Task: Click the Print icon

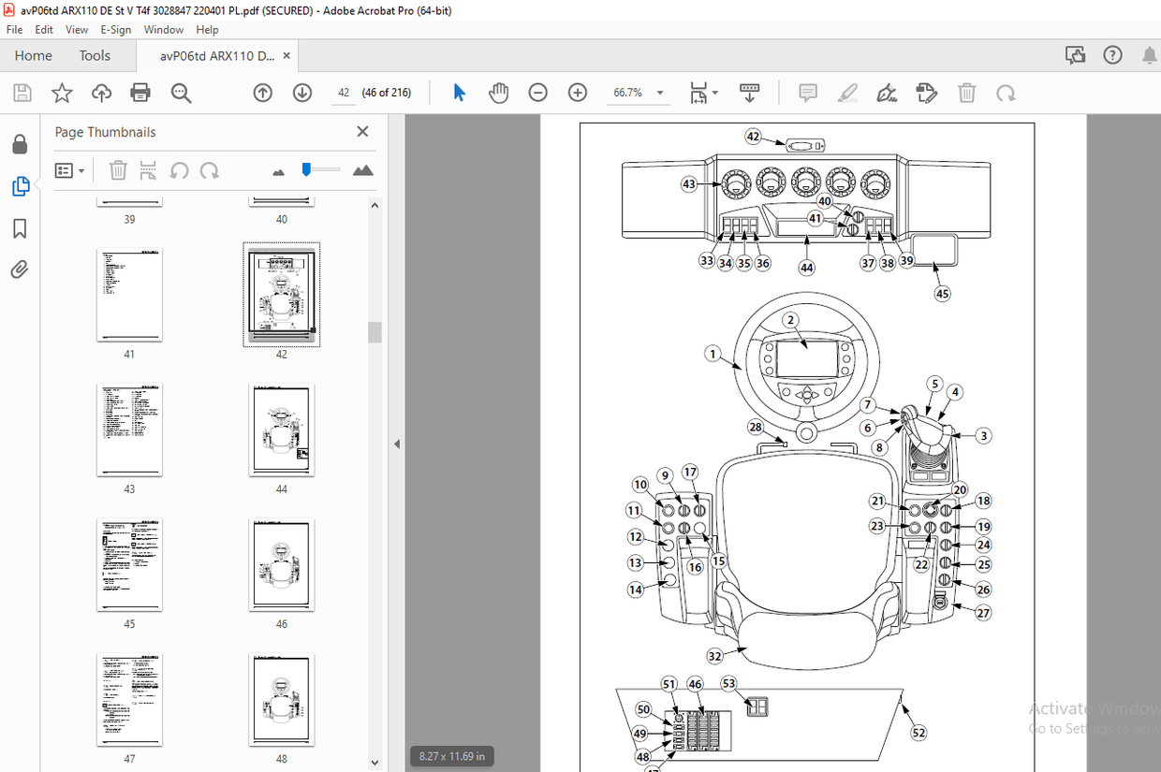Action: click(139, 93)
